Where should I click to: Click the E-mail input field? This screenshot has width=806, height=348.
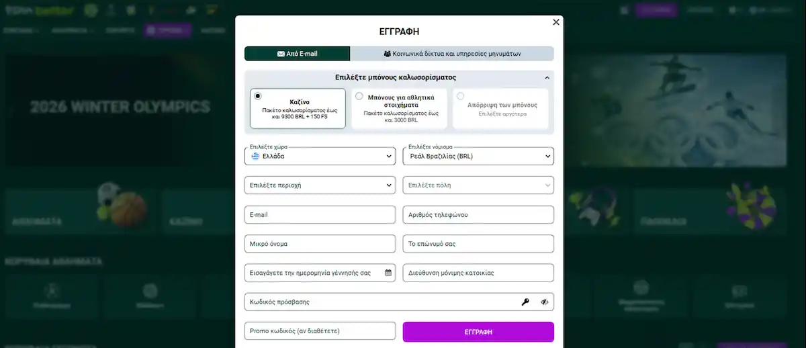tap(320, 215)
